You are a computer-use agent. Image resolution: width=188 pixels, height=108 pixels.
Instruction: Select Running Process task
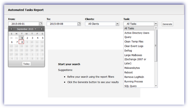(x=139, y=82)
